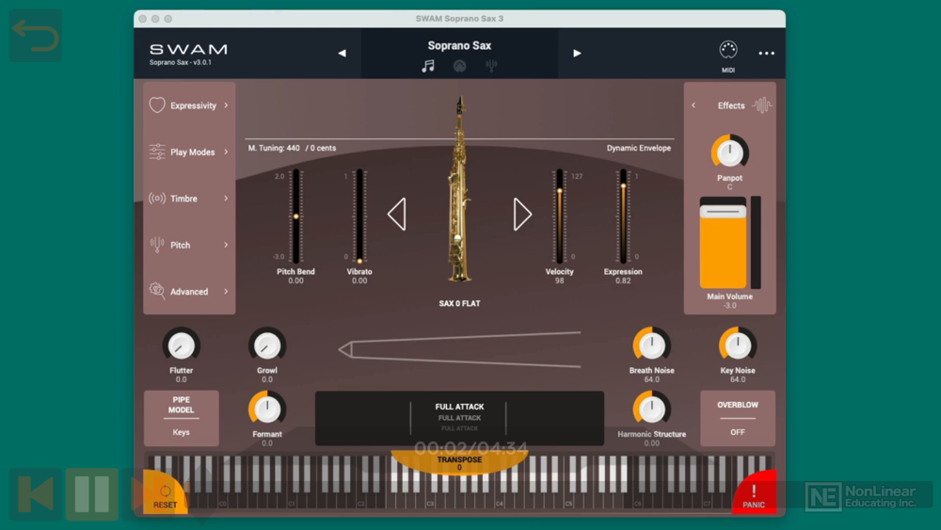Click the Harmonic Structure knob
The height and width of the screenshot is (530, 941).
[x=652, y=410]
